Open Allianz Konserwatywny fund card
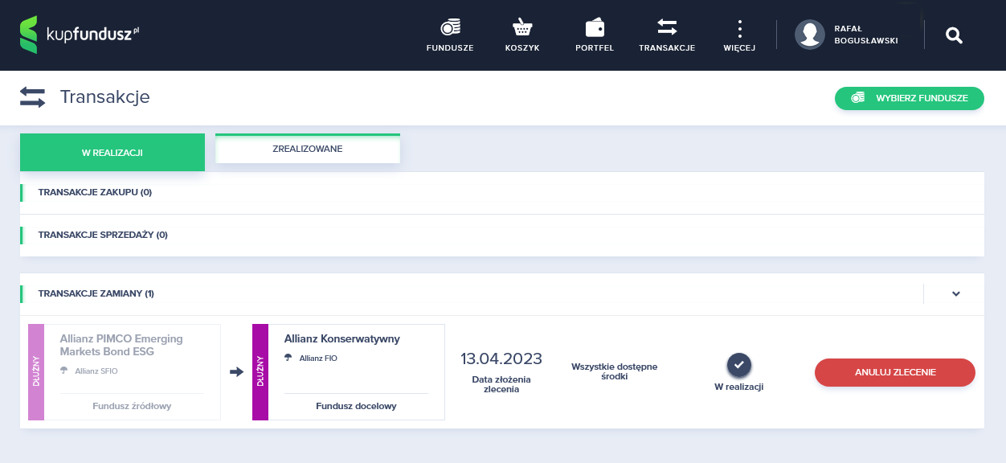Image resolution: width=1006 pixels, height=463 pixels. coord(349,372)
